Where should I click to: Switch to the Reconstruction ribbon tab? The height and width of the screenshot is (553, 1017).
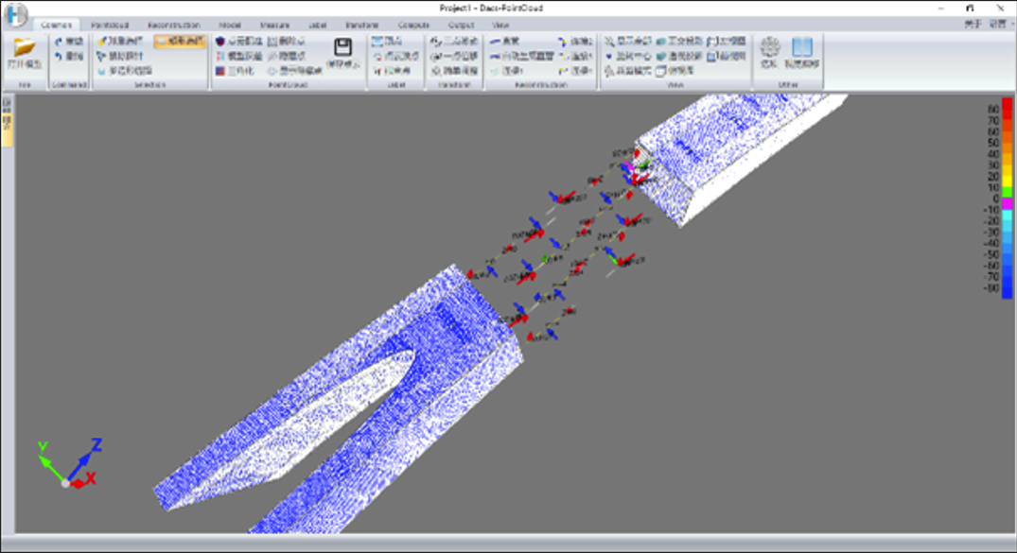pyautogui.click(x=173, y=26)
